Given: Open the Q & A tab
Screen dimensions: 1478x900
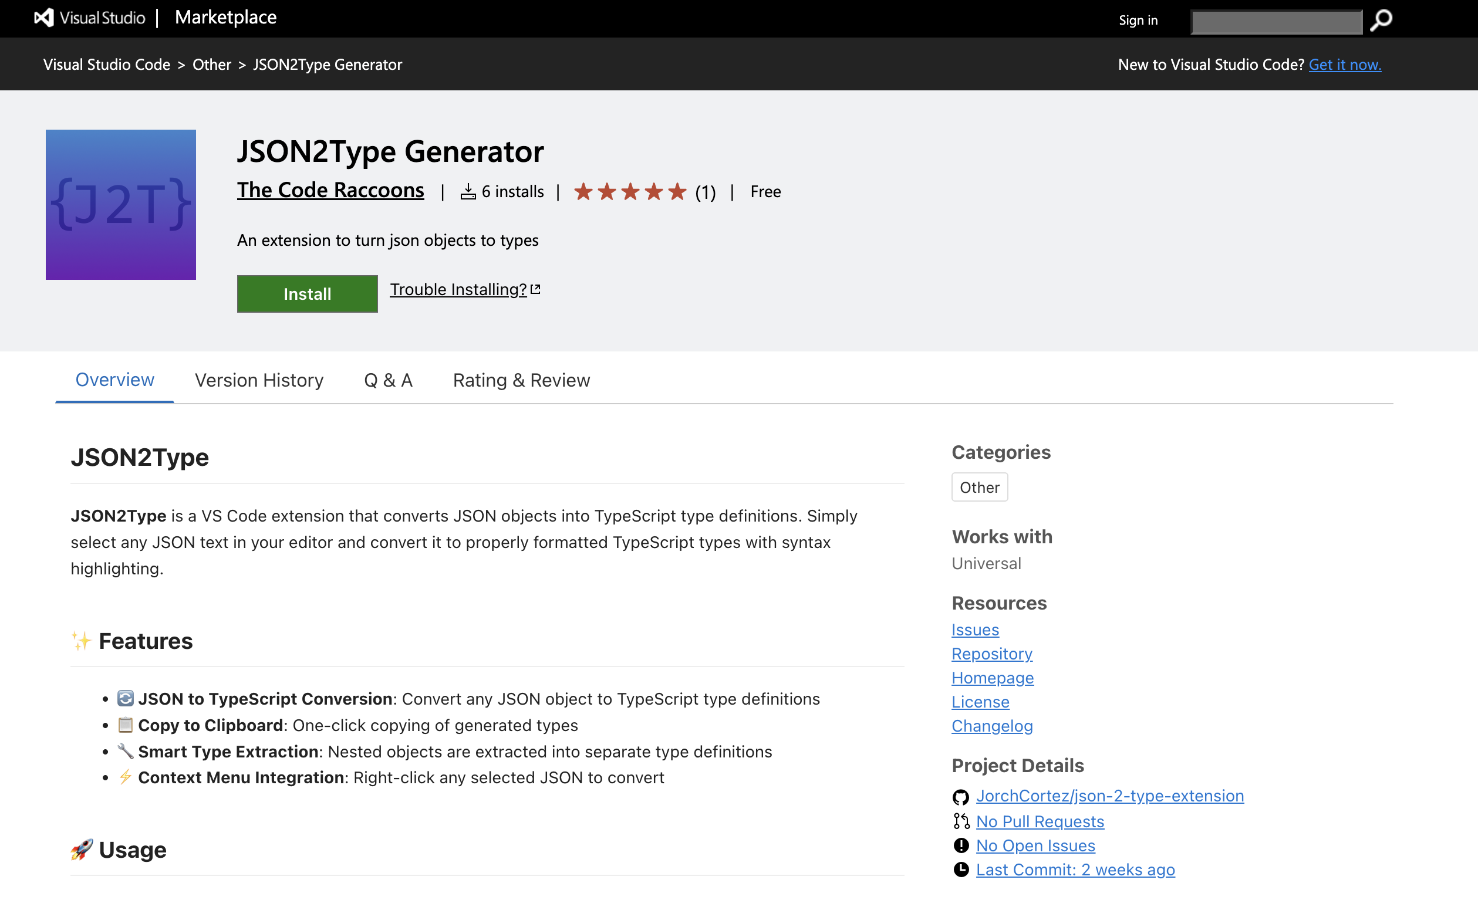Looking at the screenshot, I should [x=388, y=380].
